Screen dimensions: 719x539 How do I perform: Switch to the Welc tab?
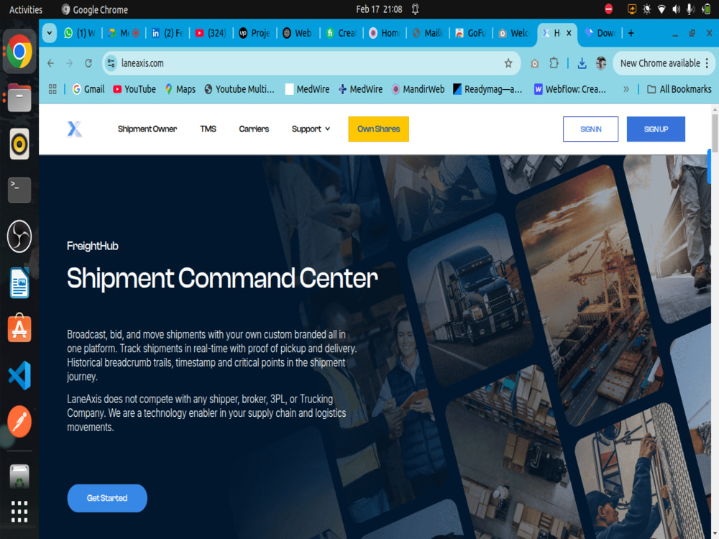coord(514,33)
